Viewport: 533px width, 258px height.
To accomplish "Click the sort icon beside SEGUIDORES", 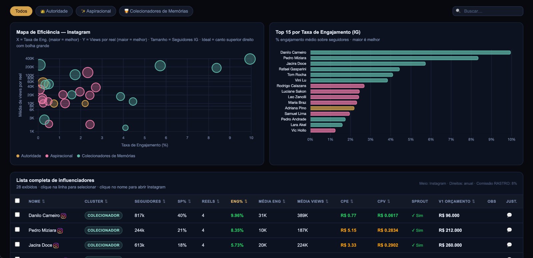I will [164, 201].
